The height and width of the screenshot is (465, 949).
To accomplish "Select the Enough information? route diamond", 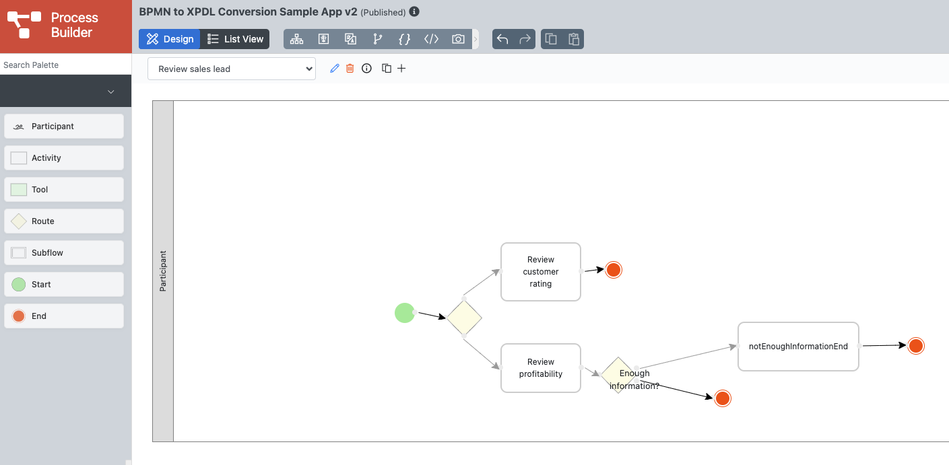I will tap(618, 375).
